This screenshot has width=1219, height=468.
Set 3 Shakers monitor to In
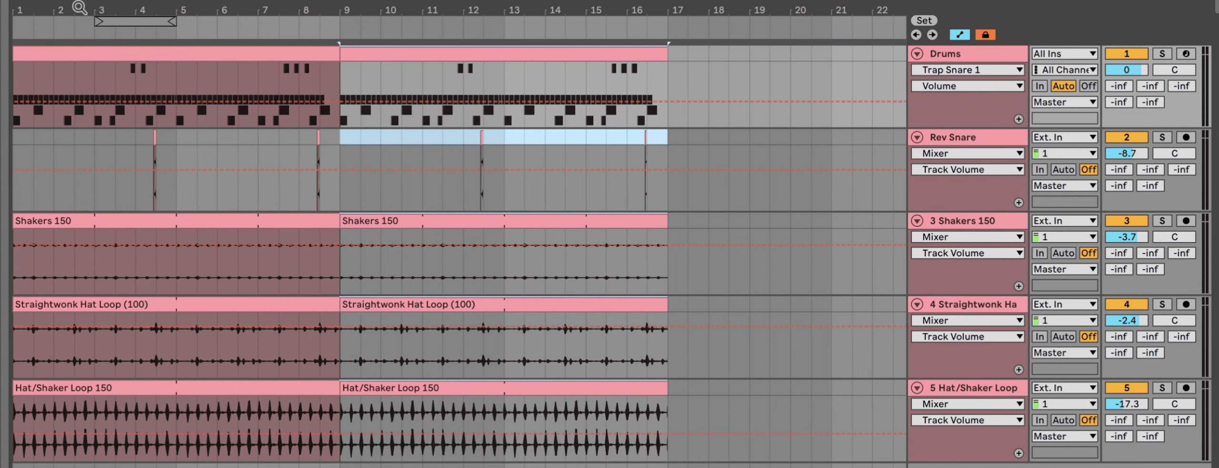click(1039, 253)
